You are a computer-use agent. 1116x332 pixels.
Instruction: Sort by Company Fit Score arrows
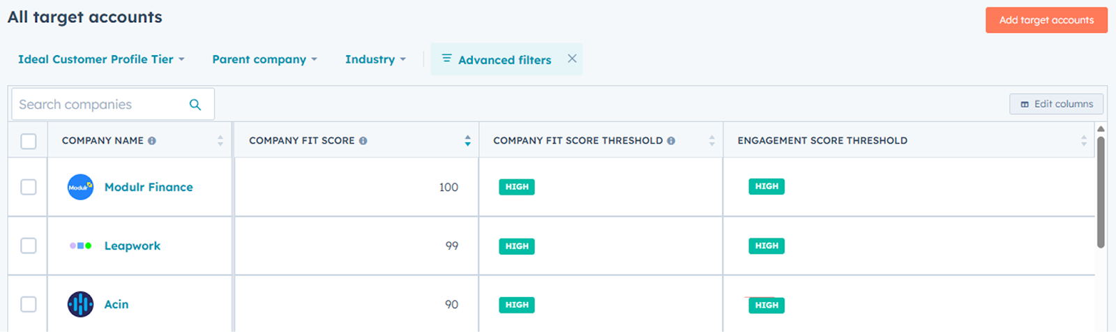click(x=467, y=141)
